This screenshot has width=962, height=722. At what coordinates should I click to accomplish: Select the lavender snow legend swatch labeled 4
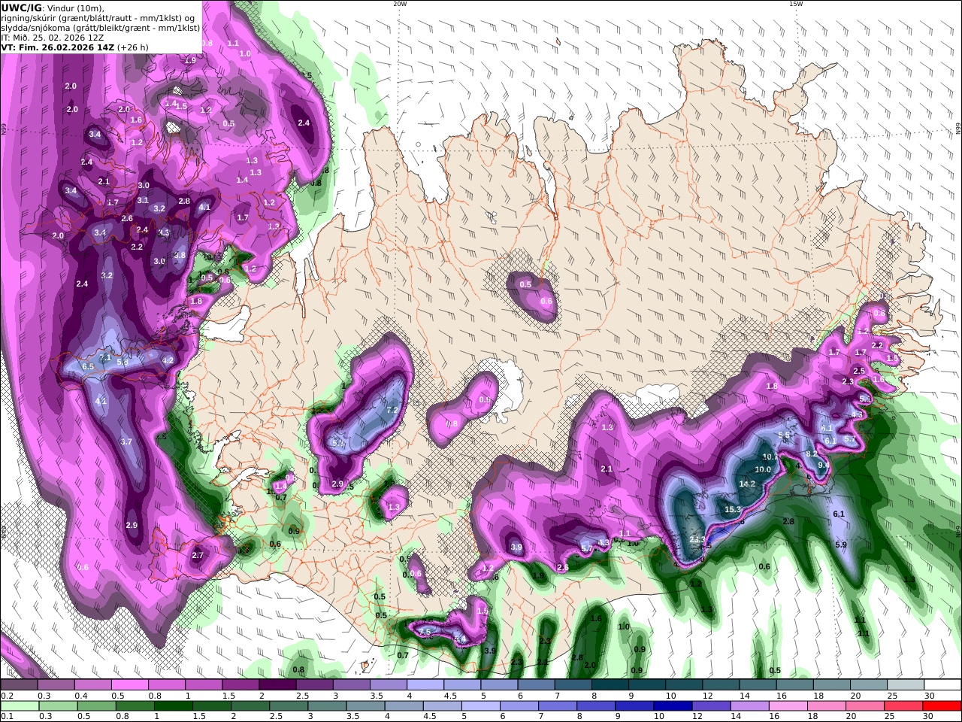click(x=425, y=685)
